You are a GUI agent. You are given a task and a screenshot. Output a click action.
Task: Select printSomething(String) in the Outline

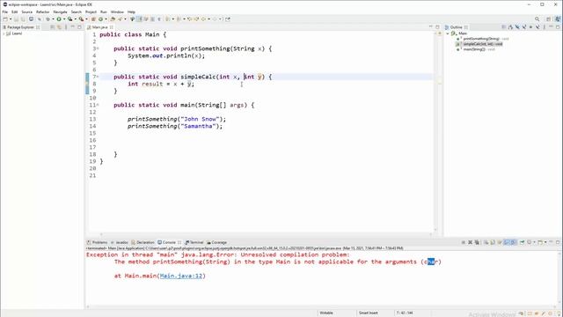click(x=481, y=39)
